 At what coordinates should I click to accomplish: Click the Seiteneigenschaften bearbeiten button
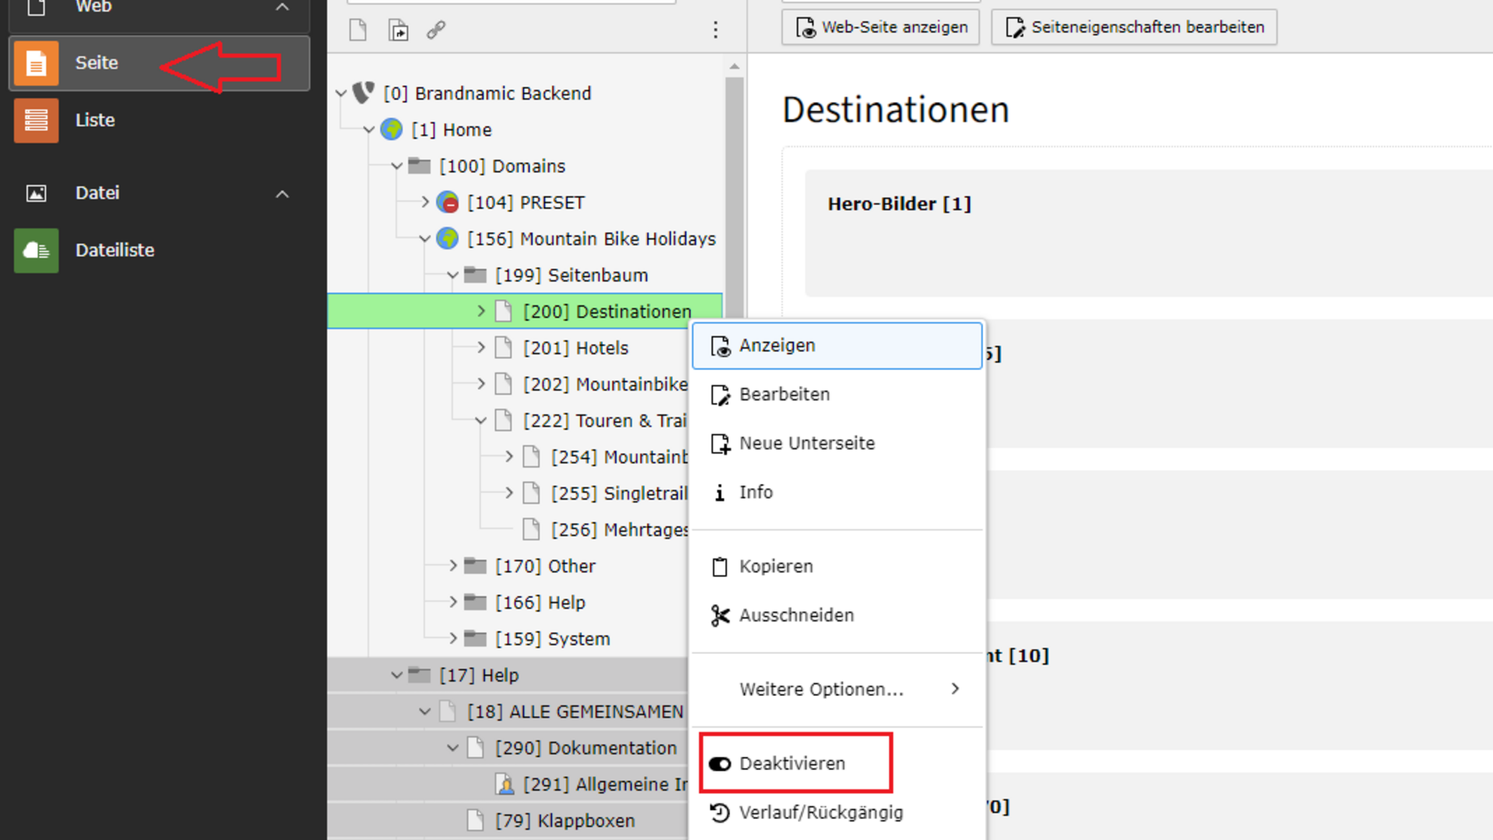tap(1134, 27)
